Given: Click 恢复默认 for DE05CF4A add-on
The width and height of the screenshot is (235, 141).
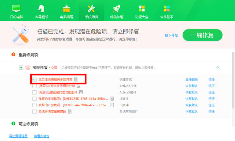Looking at the screenshot, I should [192, 105].
